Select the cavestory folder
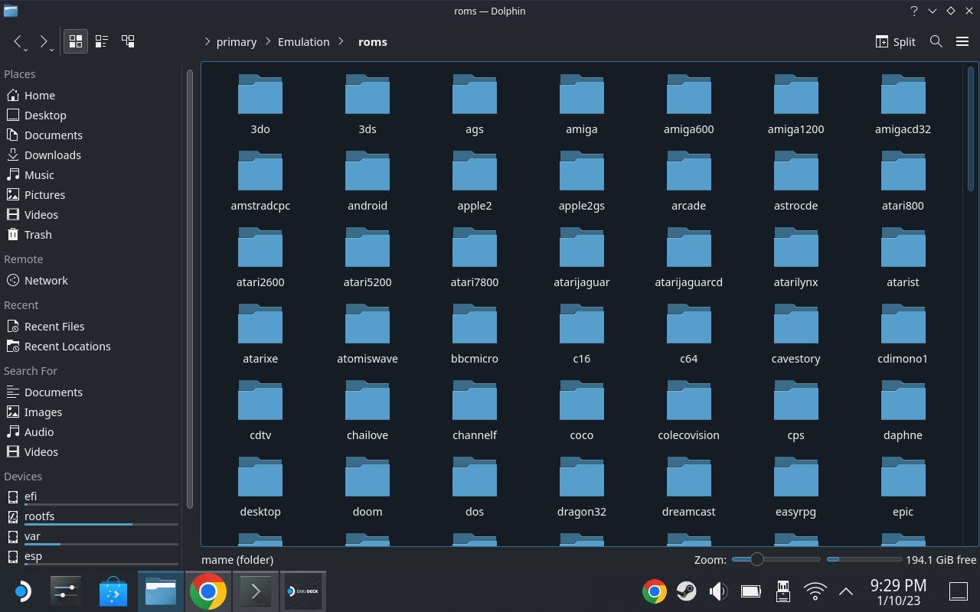The height and width of the screenshot is (612, 980). [796, 334]
